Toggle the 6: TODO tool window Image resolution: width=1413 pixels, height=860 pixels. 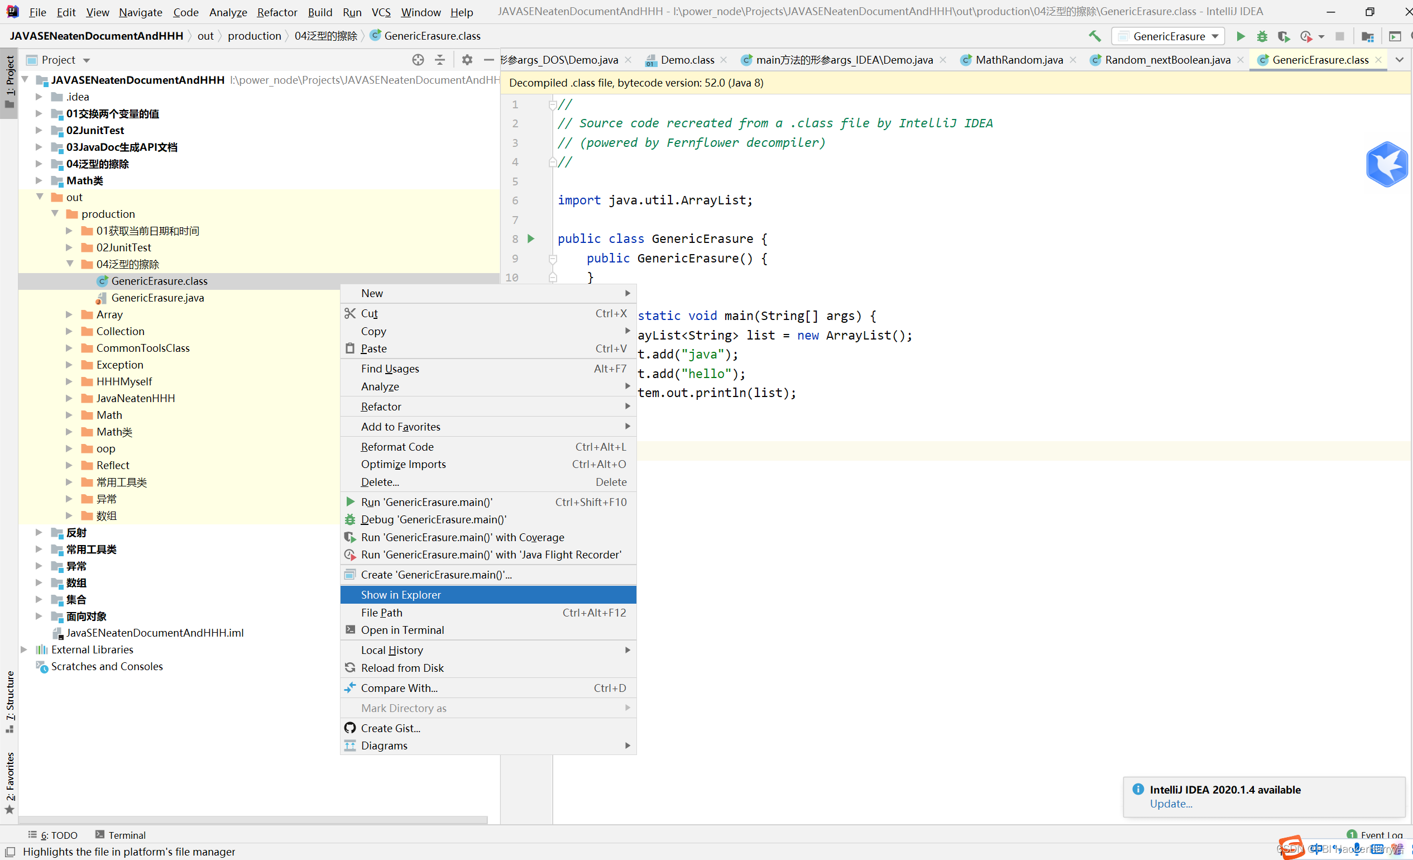tap(53, 835)
